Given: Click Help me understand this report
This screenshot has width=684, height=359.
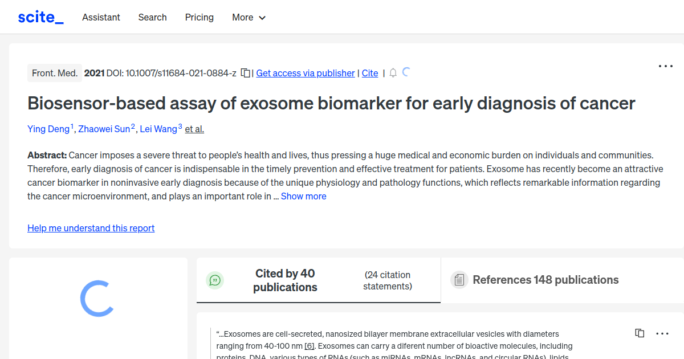Looking at the screenshot, I should [x=91, y=228].
